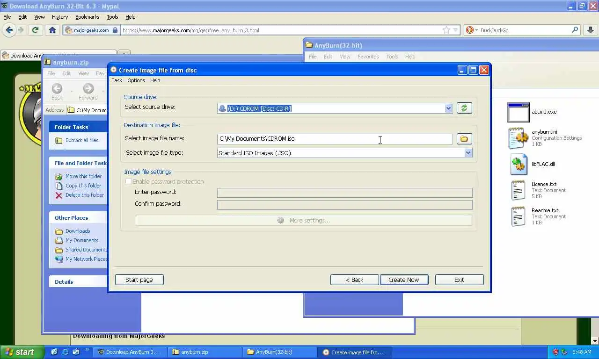Image resolution: width=599 pixels, height=359 pixels.
Task: Open the Help menu in AnyBurn dialog
Action: click(155, 80)
